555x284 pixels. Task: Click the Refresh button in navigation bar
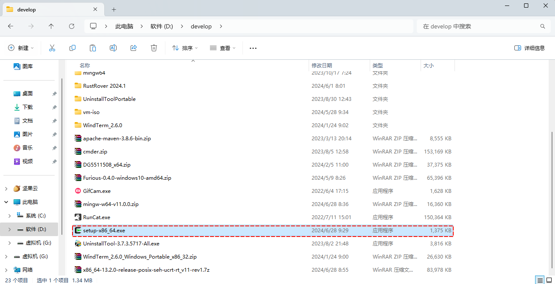pyautogui.click(x=72, y=26)
